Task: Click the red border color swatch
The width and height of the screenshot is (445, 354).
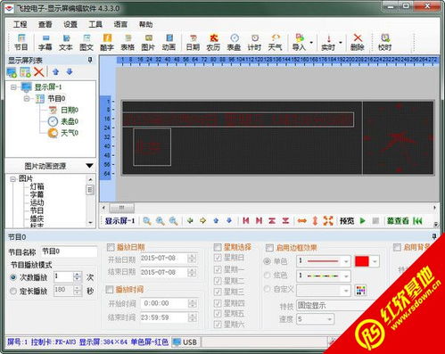Action: tap(362, 261)
